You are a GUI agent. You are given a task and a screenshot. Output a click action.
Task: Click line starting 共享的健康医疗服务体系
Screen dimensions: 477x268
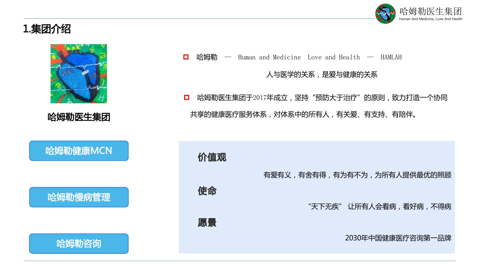(303, 114)
